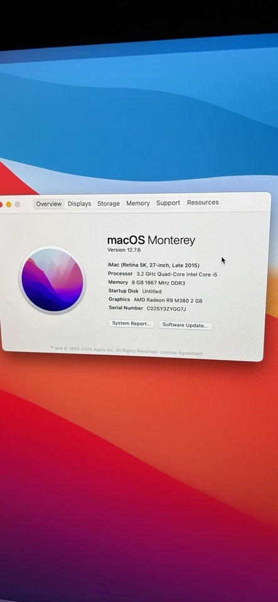Viewport: 278px width, 602px height.
Task: Click the System Report button
Action: pyautogui.click(x=131, y=324)
